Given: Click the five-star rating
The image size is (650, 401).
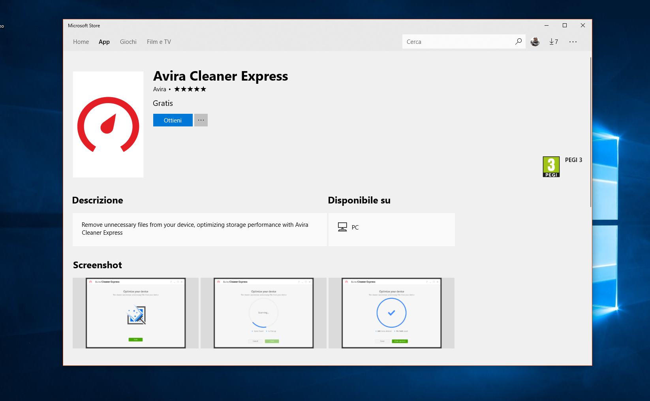Looking at the screenshot, I should tap(190, 89).
